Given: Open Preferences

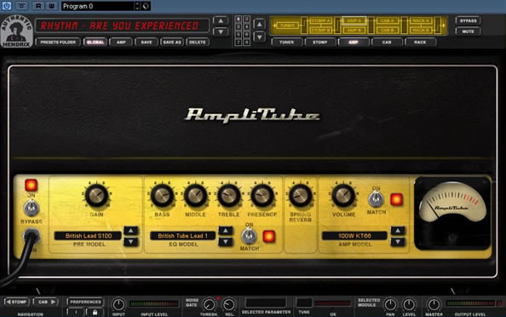Looking at the screenshot, I should [x=85, y=303].
